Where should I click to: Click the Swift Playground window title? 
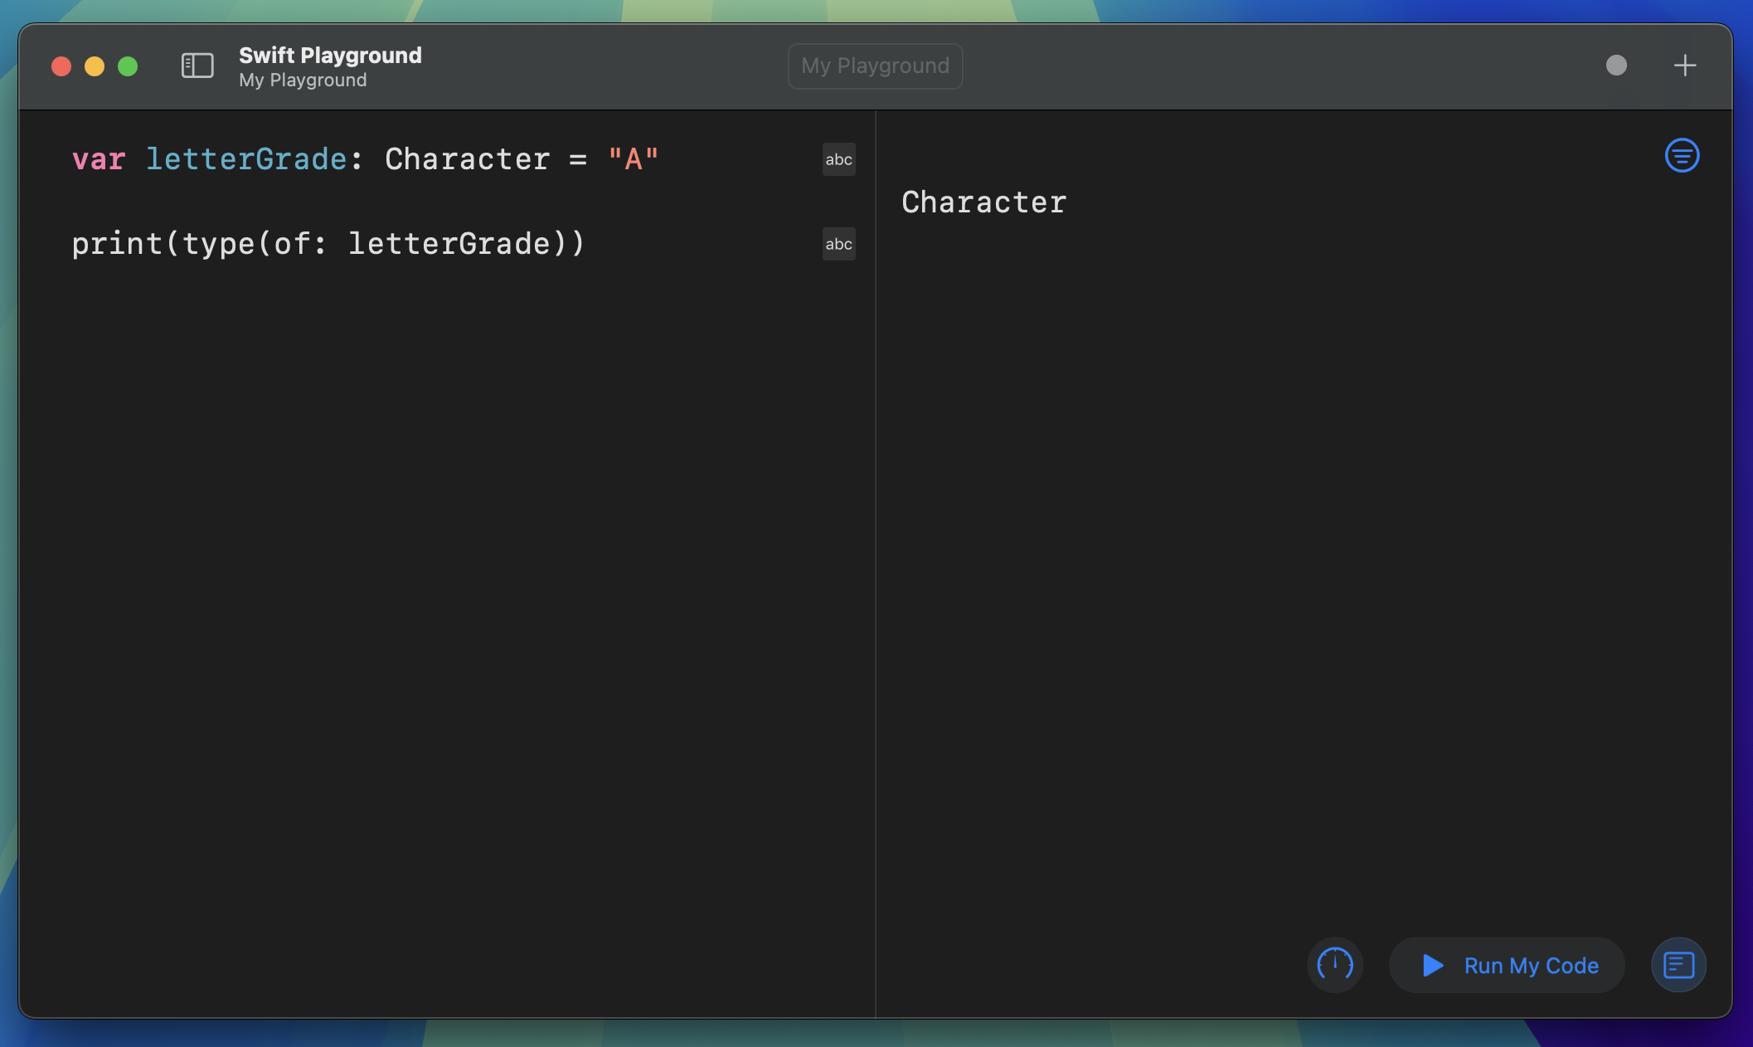coord(330,55)
